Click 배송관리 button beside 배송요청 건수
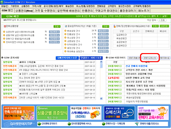Viewport: 171px width, 129px height. (x=103, y=31)
